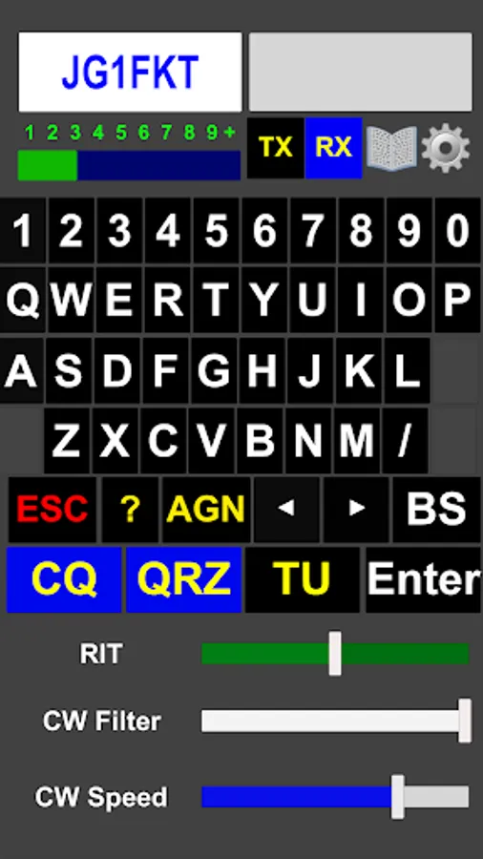
Task: Send CQ call
Action: [x=64, y=579]
